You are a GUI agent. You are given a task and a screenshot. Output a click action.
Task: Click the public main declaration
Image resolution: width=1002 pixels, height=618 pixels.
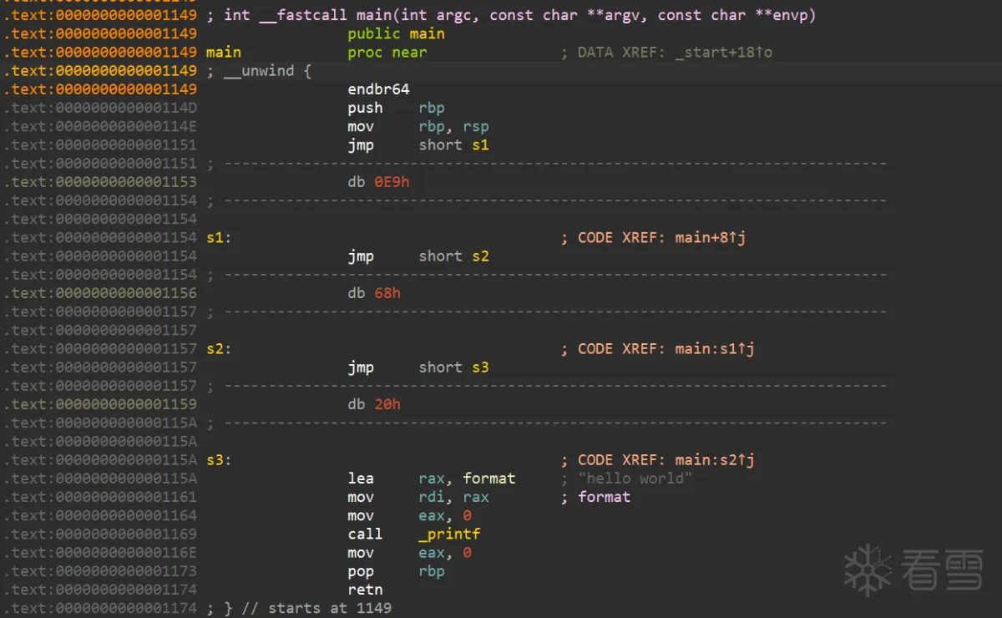(396, 34)
